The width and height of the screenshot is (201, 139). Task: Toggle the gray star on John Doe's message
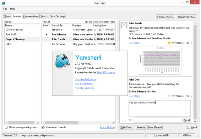169,96
